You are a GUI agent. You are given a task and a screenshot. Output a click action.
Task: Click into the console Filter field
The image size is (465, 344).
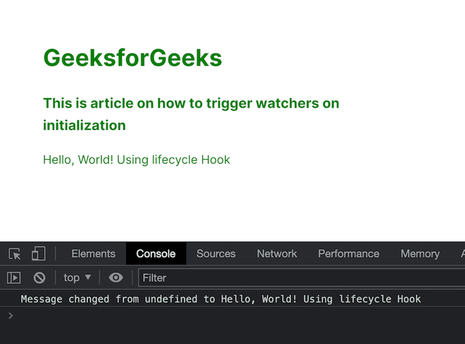point(296,278)
